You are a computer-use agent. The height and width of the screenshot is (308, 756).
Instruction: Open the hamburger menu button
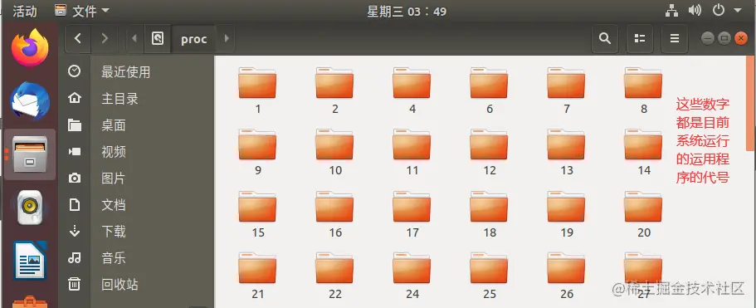pos(675,38)
